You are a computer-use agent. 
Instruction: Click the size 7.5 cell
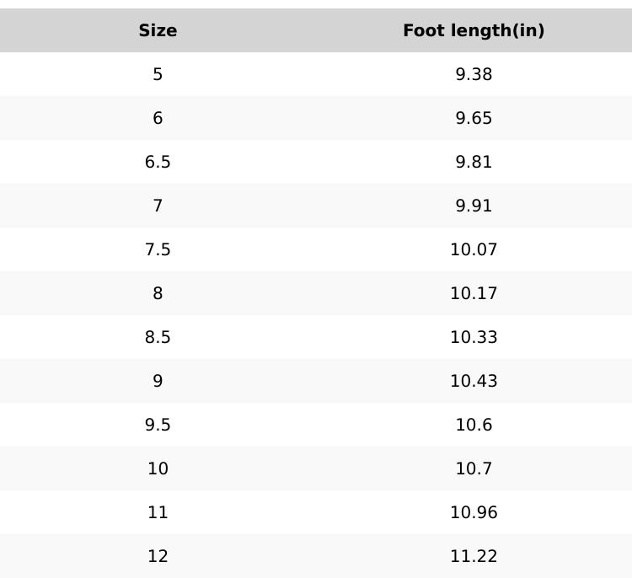coord(158,250)
